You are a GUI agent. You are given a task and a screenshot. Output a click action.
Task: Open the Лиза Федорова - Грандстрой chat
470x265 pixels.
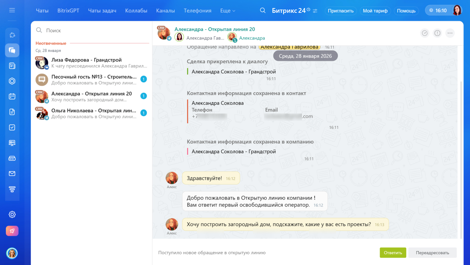coord(92,63)
